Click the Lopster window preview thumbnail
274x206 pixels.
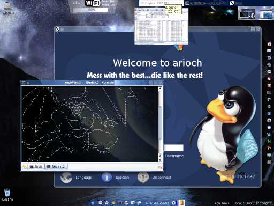161,26
